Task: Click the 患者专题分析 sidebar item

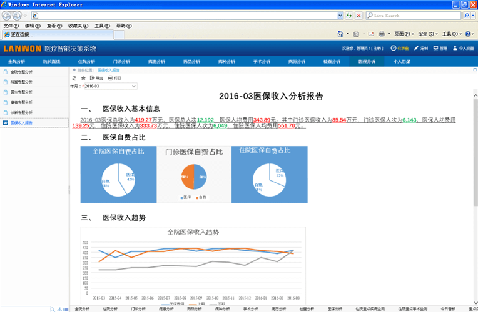Action: tap(34, 102)
